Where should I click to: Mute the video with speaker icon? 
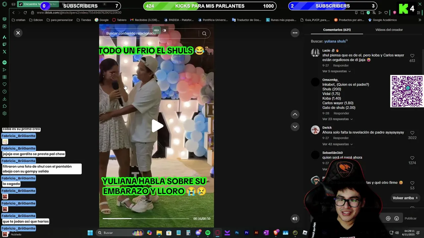pos(295,218)
